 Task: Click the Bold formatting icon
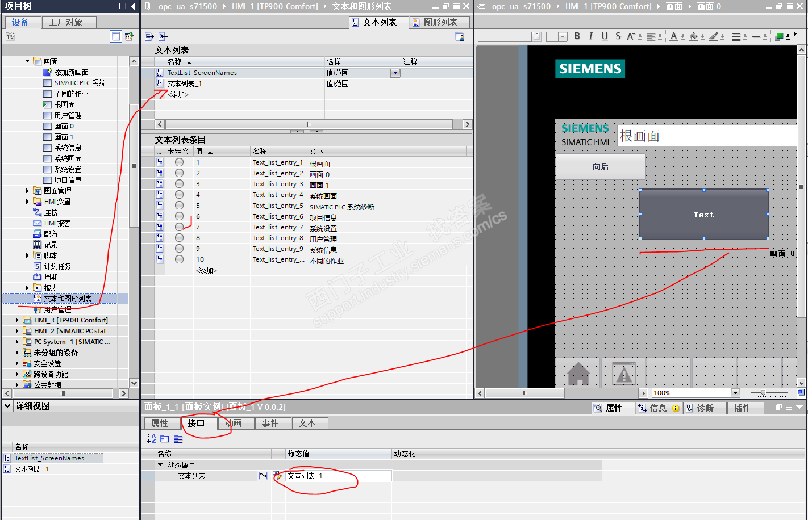pyautogui.click(x=577, y=36)
